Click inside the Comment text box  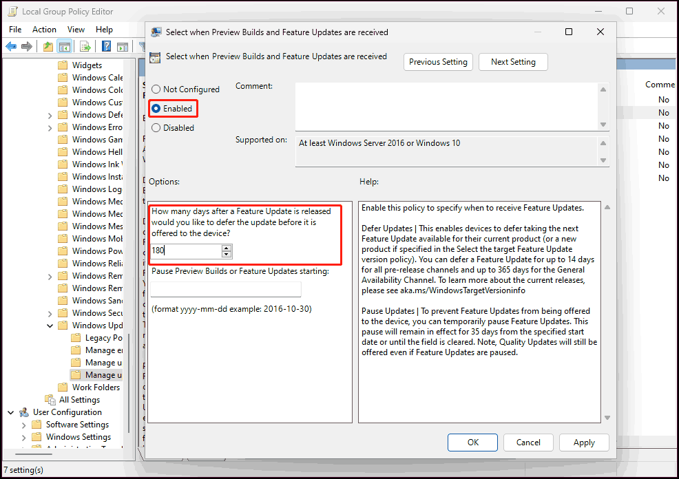[x=447, y=107]
